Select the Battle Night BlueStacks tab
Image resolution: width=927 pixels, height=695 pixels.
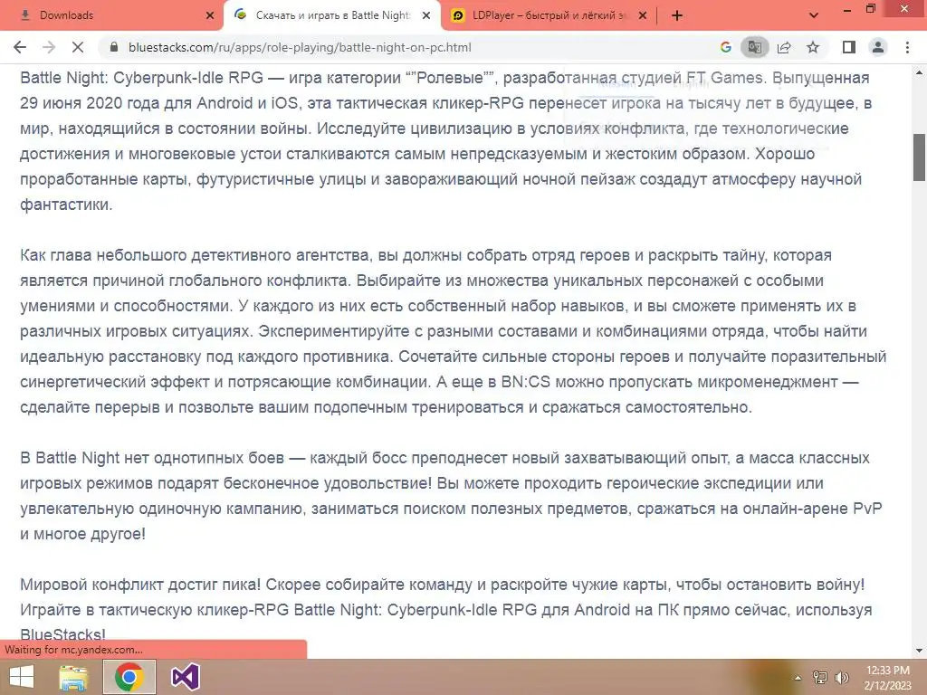point(333,15)
